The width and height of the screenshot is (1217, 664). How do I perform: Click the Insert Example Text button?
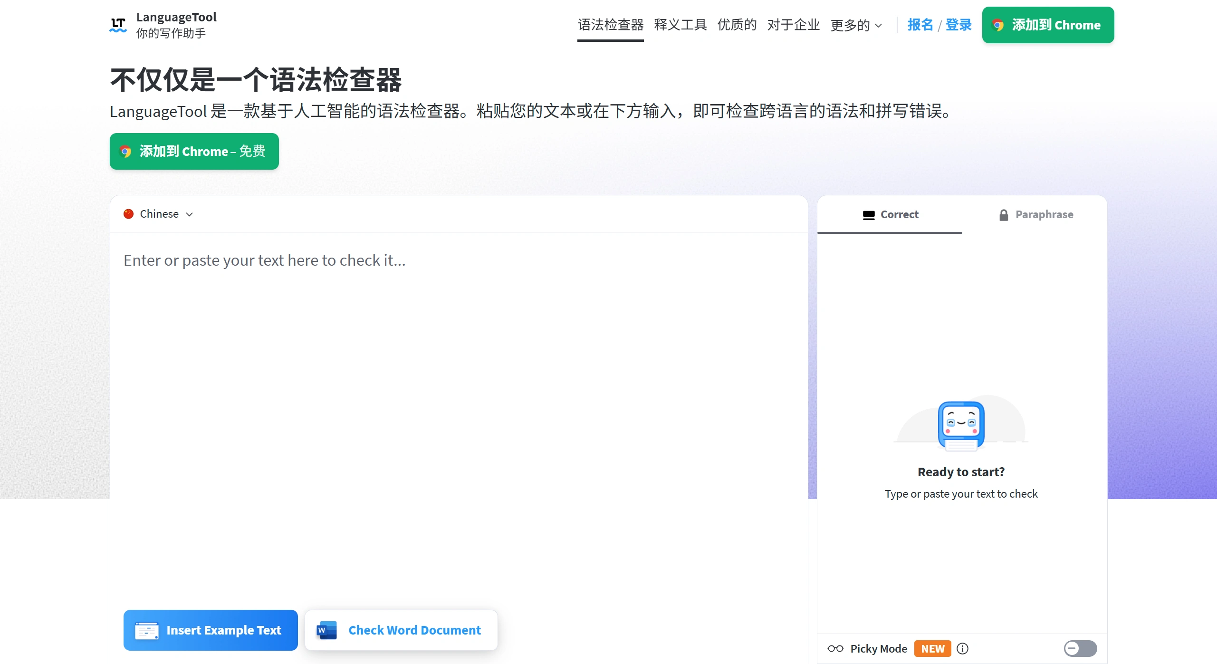coord(210,630)
